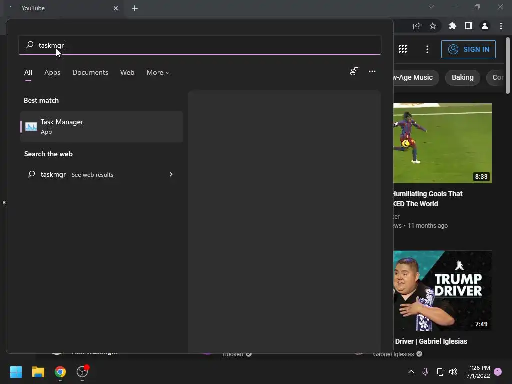Image resolution: width=512 pixels, height=384 pixels.
Task: Click YouTube SIGN IN button
Action: [468, 49]
